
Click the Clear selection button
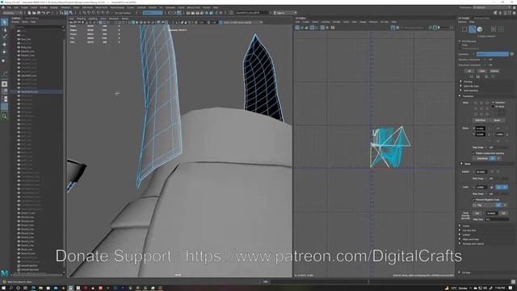click(482, 71)
